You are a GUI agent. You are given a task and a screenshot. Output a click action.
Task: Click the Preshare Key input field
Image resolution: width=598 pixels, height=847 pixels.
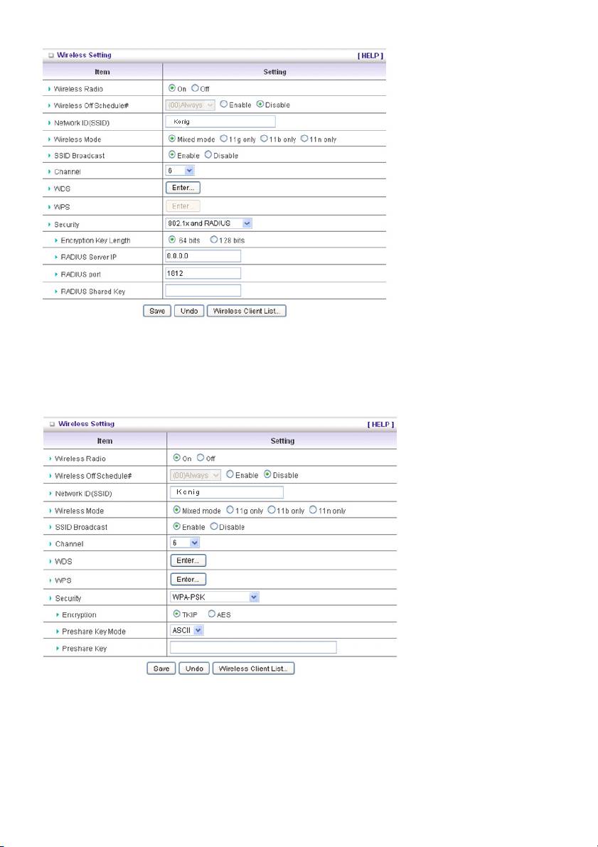[x=252, y=647]
